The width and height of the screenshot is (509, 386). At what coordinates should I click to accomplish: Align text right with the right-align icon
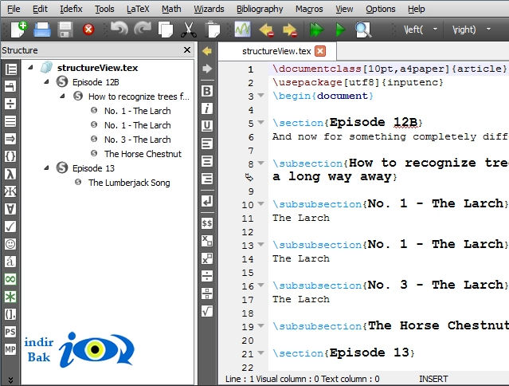pyautogui.click(x=207, y=179)
